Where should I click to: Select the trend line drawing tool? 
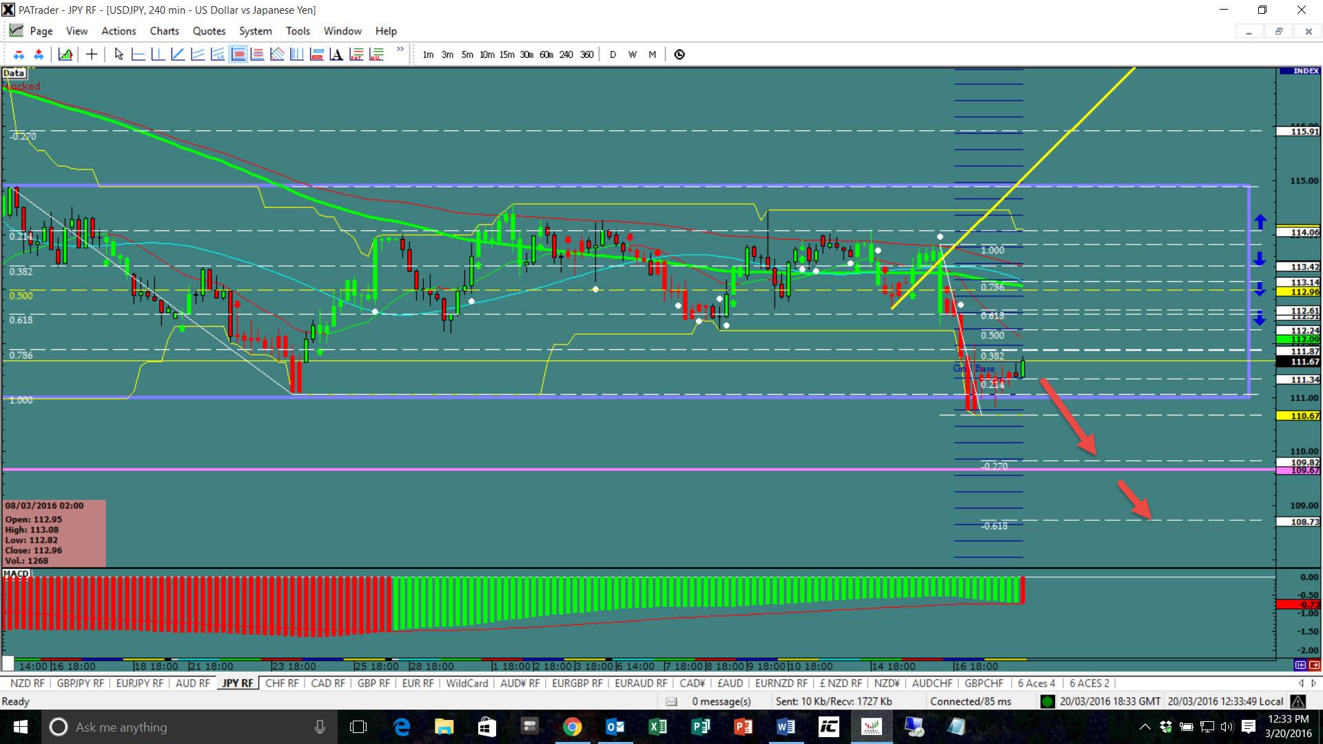(178, 54)
